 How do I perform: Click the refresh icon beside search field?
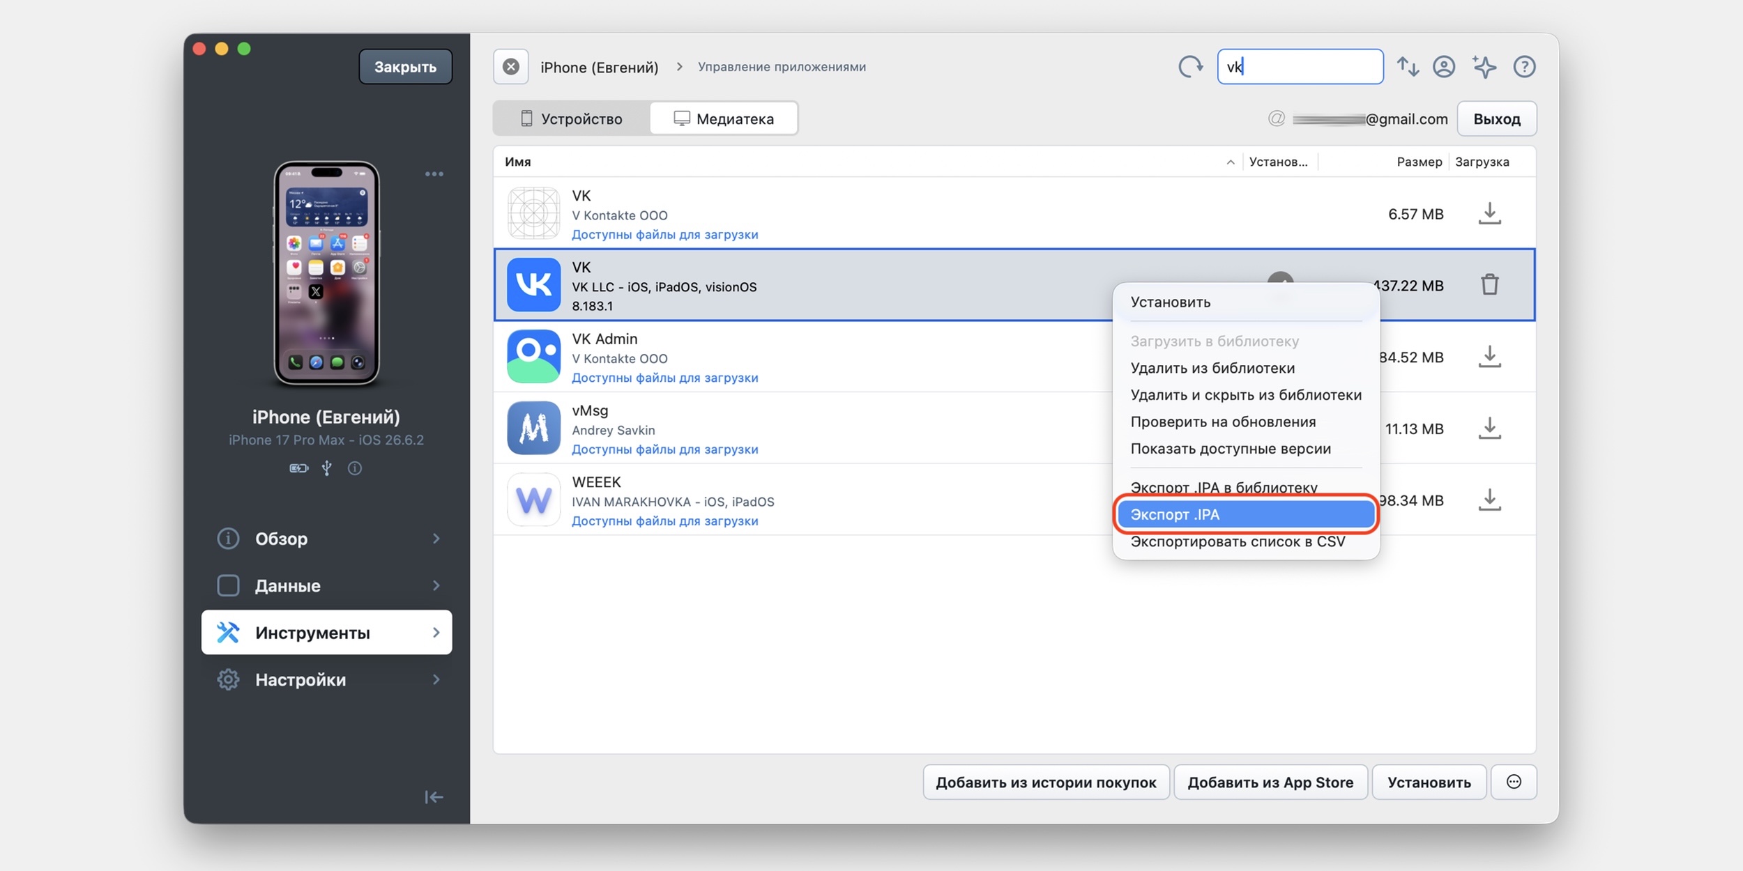pos(1190,67)
